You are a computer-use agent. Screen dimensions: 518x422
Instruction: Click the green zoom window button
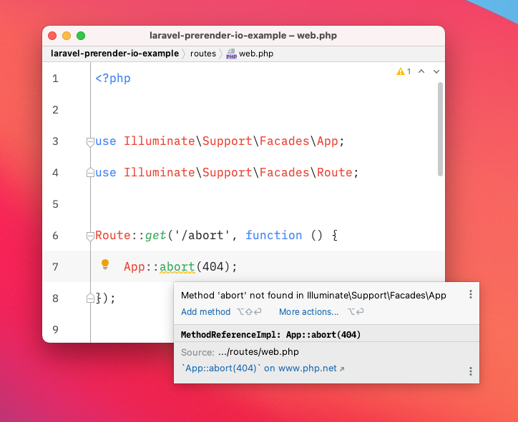(x=81, y=36)
